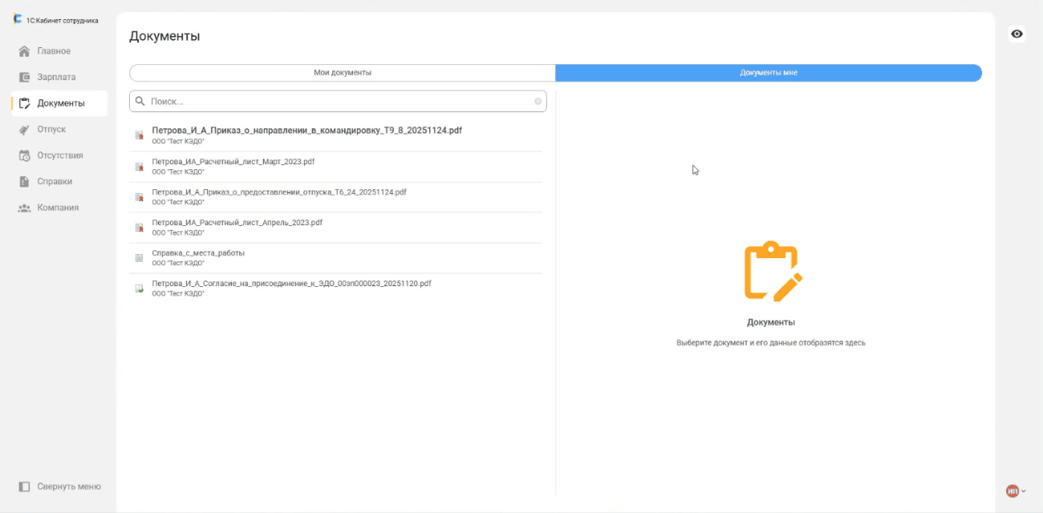Viewport: 1043px width, 513px height.
Task: Click the PDF icon of командировку order
Action: point(139,135)
